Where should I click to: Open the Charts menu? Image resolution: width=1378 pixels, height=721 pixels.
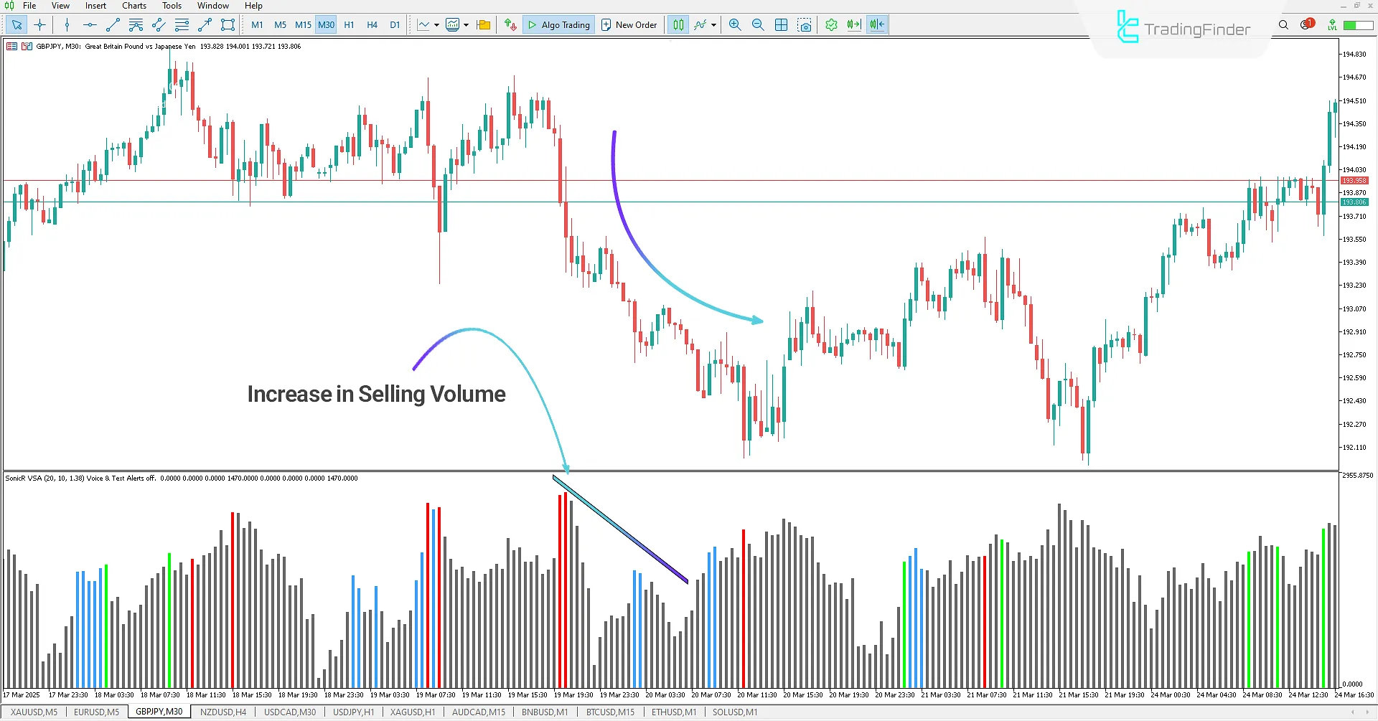tap(133, 6)
